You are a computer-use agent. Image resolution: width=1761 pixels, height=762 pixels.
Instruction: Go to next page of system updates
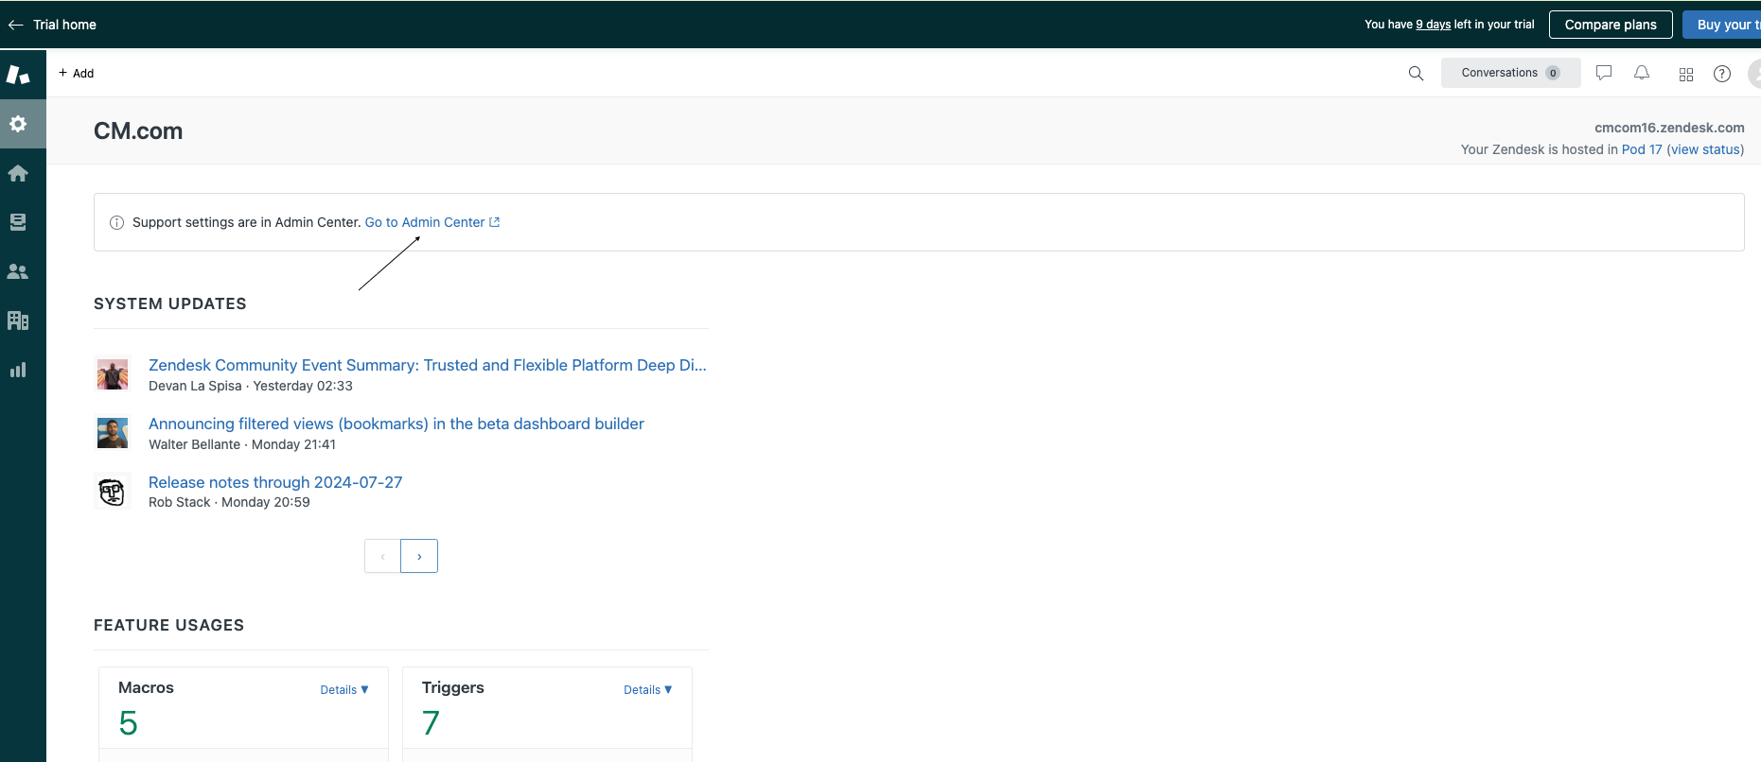pyautogui.click(x=419, y=556)
